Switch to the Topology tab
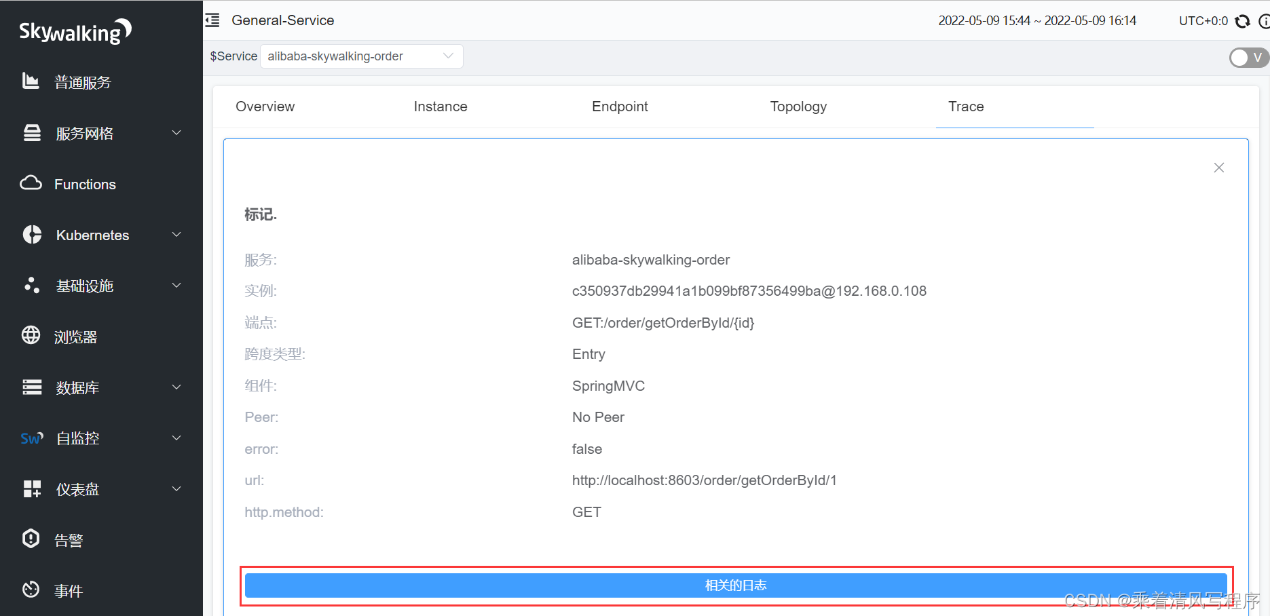Screen dimensions: 1270x616 pyautogui.click(x=798, y=107)
